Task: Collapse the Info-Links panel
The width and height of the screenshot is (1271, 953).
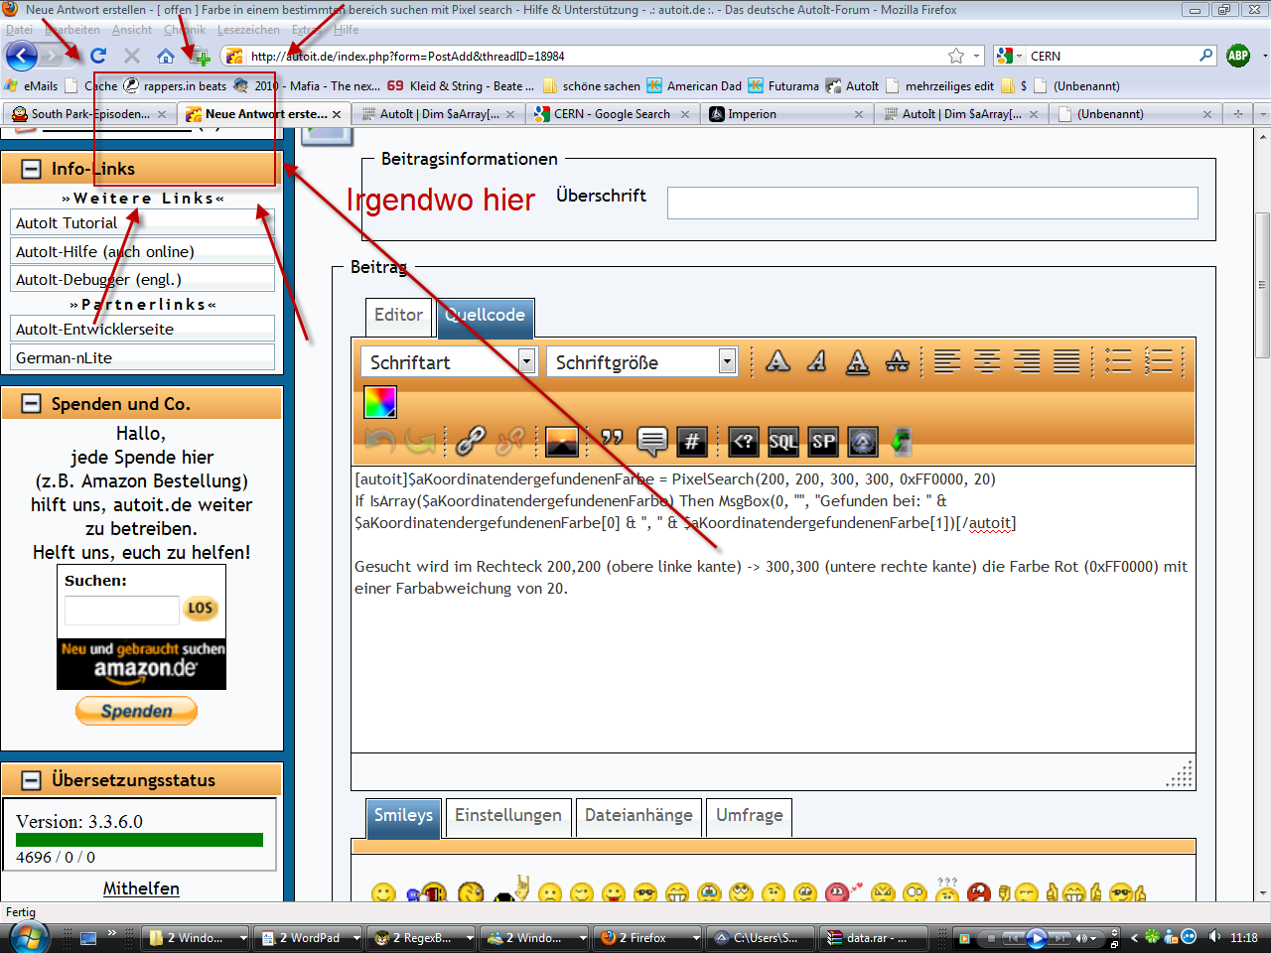Action: [32, 169]
